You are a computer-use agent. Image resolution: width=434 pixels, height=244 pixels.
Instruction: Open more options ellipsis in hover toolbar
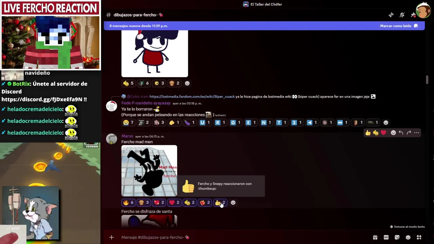click(417, 133)
